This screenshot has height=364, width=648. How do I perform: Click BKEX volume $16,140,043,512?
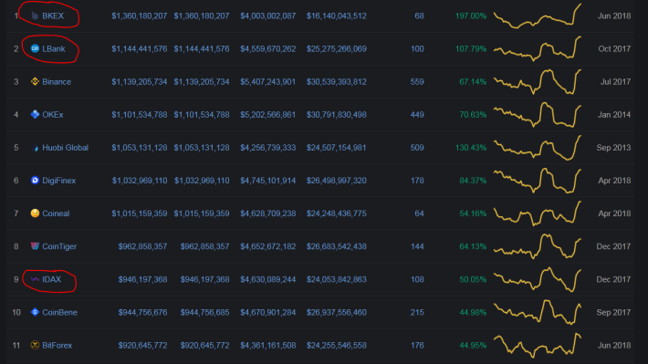pos(337,16)
